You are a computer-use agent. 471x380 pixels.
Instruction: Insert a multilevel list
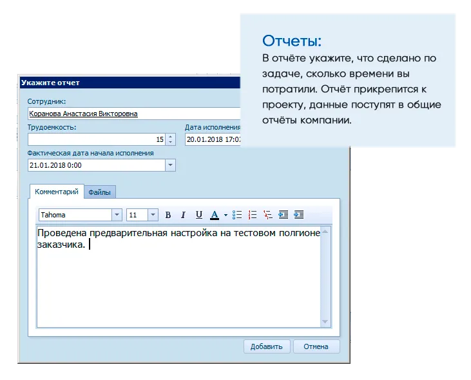(x=267, y=215)
